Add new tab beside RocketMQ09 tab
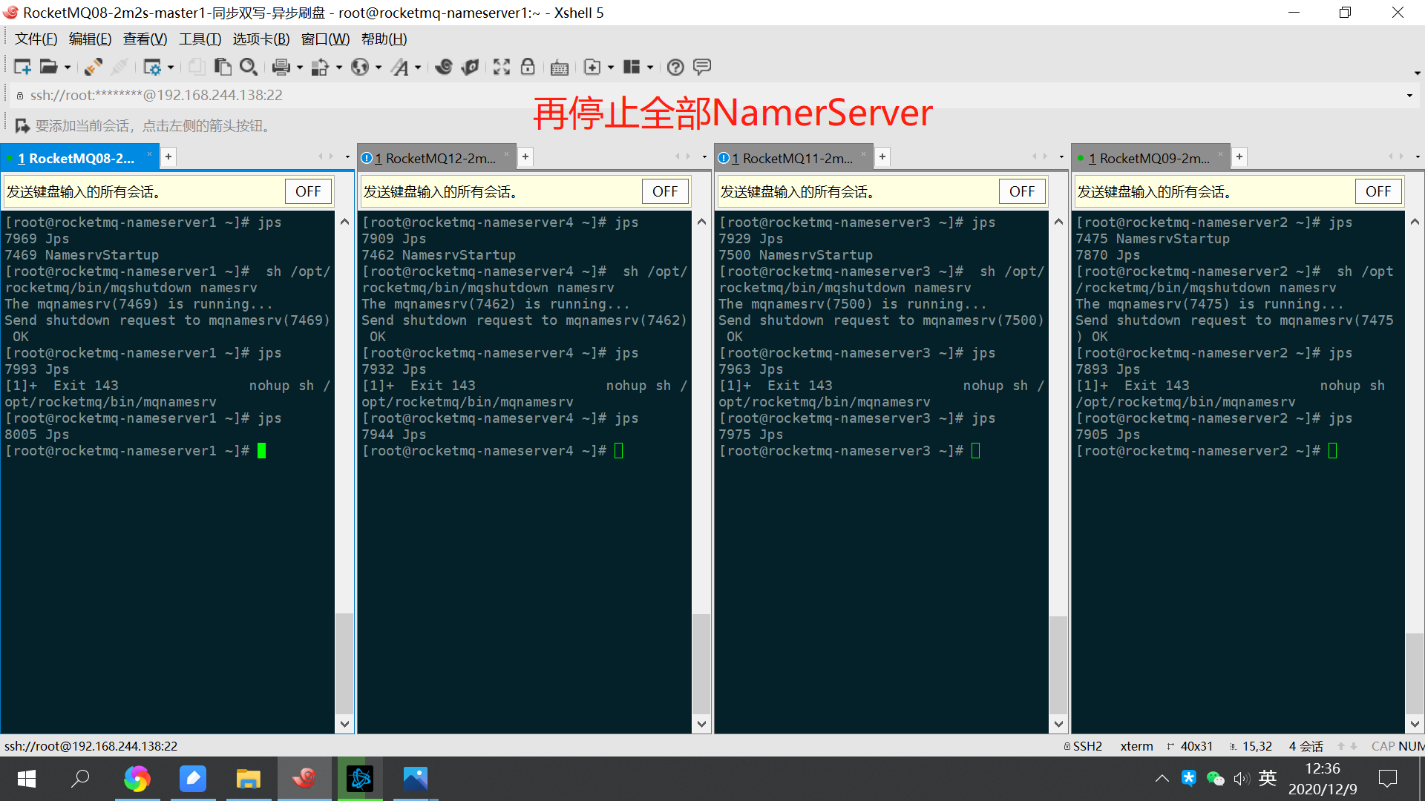Viewport: 1425px width, 801px height. (x=1239, y=156)
